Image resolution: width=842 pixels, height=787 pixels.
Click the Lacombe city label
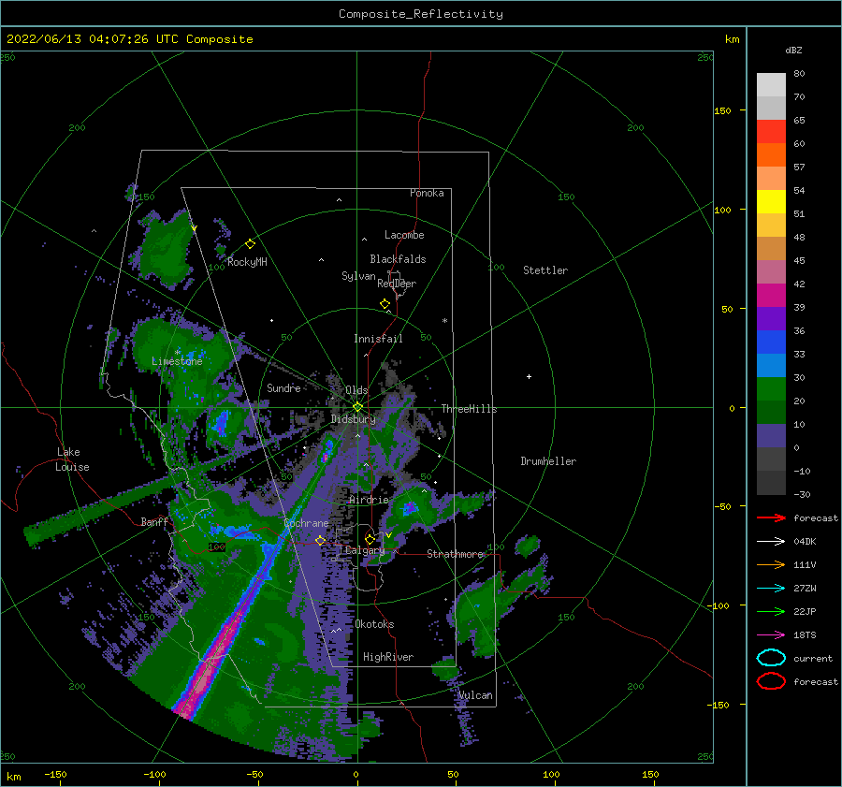point(404,235)
